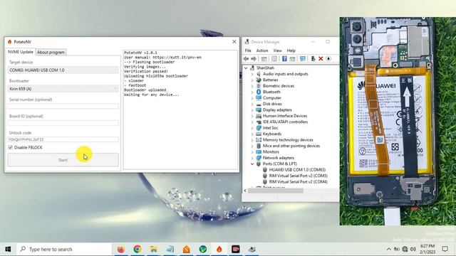Expand the Keyboards node

pyautogui.click(x=252, y=134)
